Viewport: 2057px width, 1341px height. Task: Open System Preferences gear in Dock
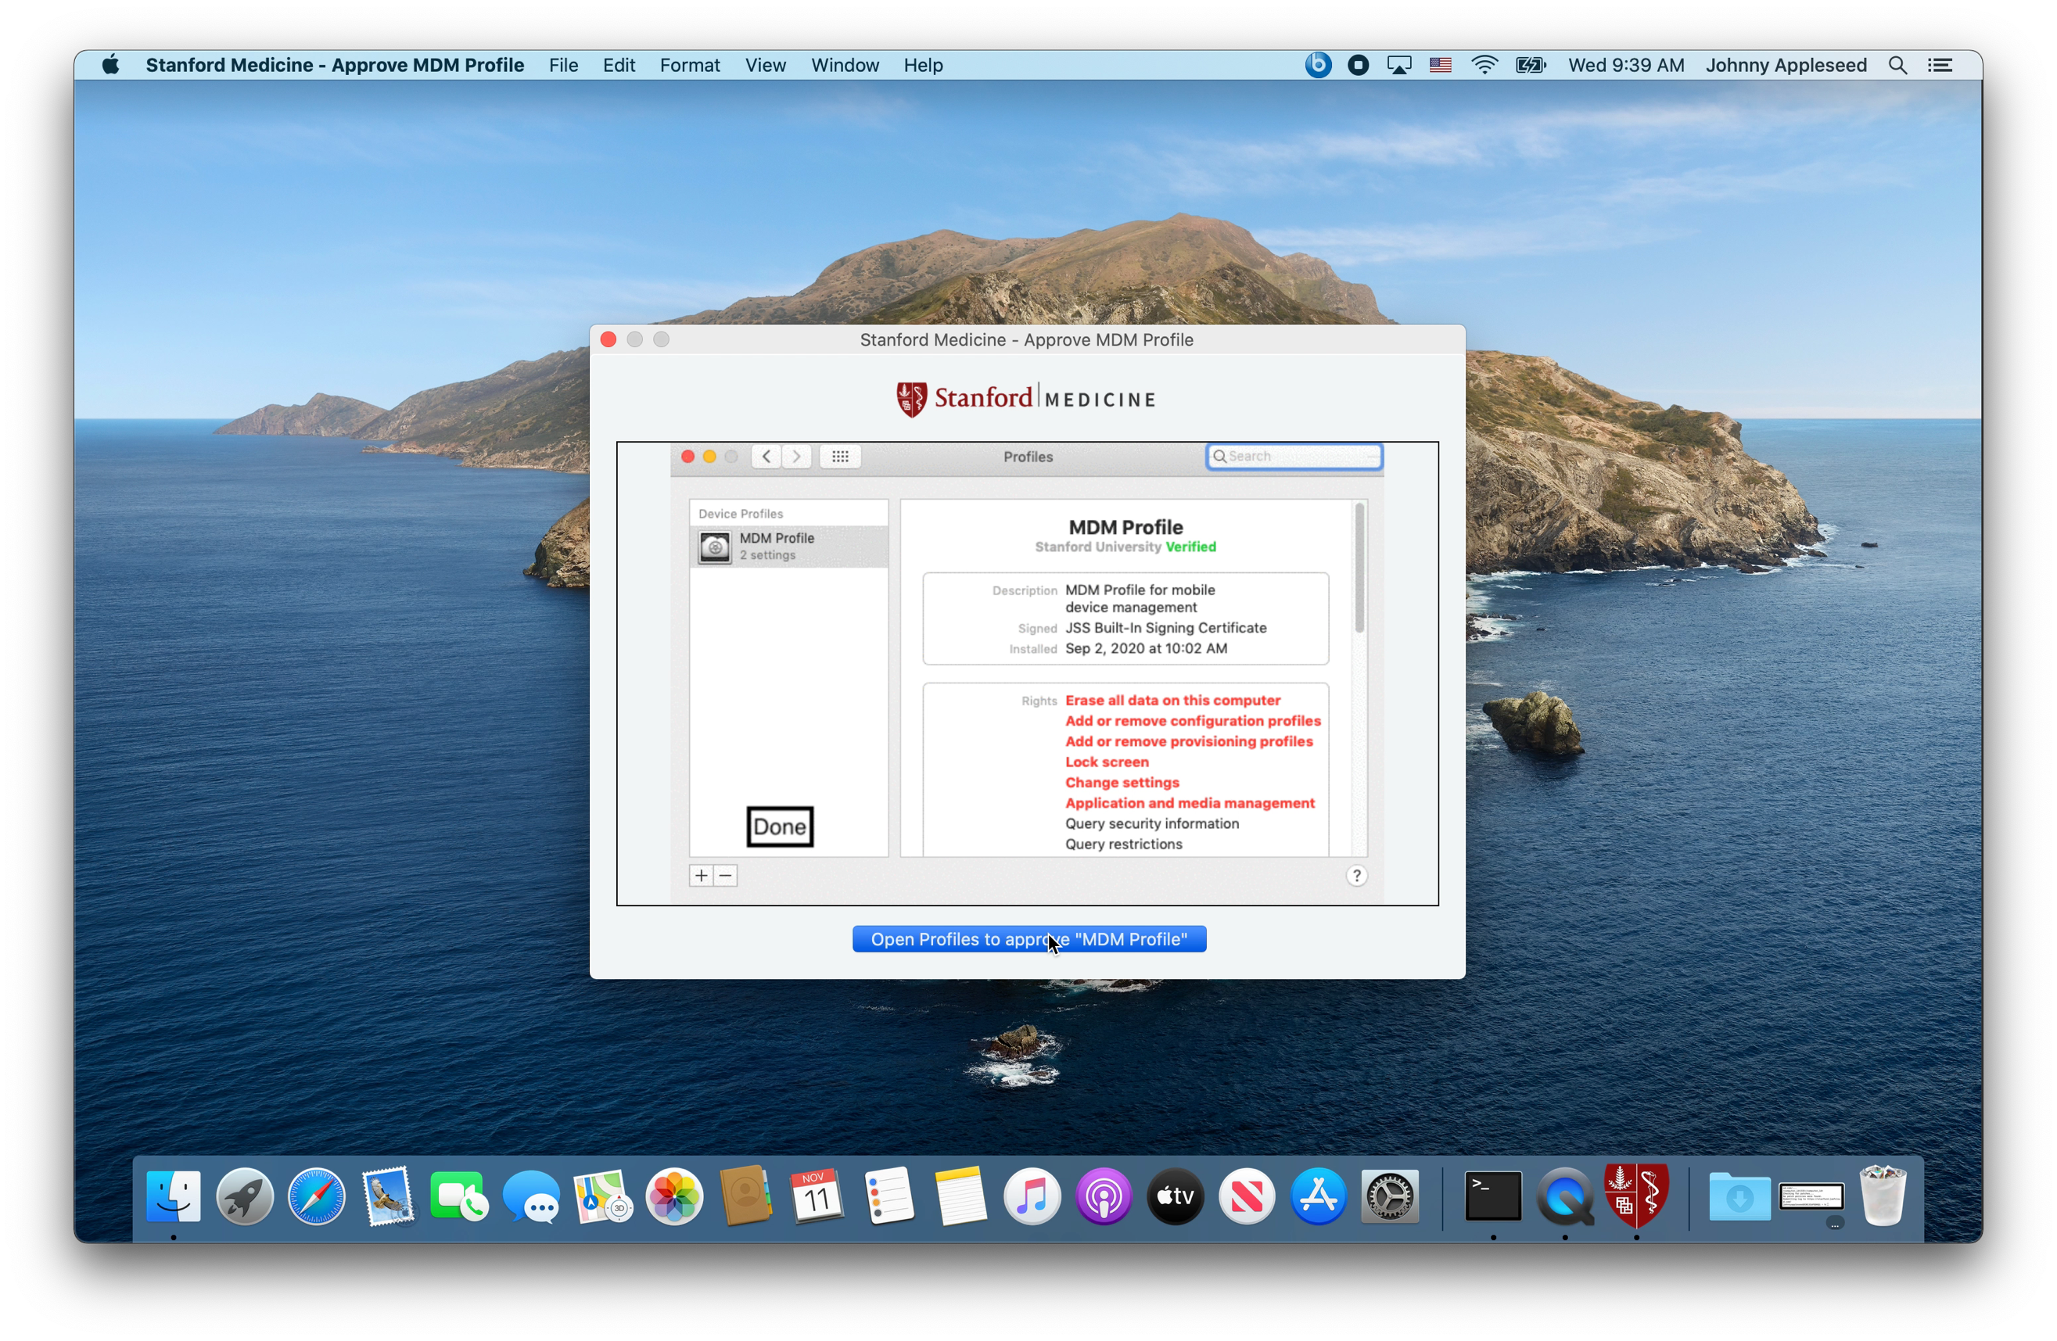[1391, 1196]
